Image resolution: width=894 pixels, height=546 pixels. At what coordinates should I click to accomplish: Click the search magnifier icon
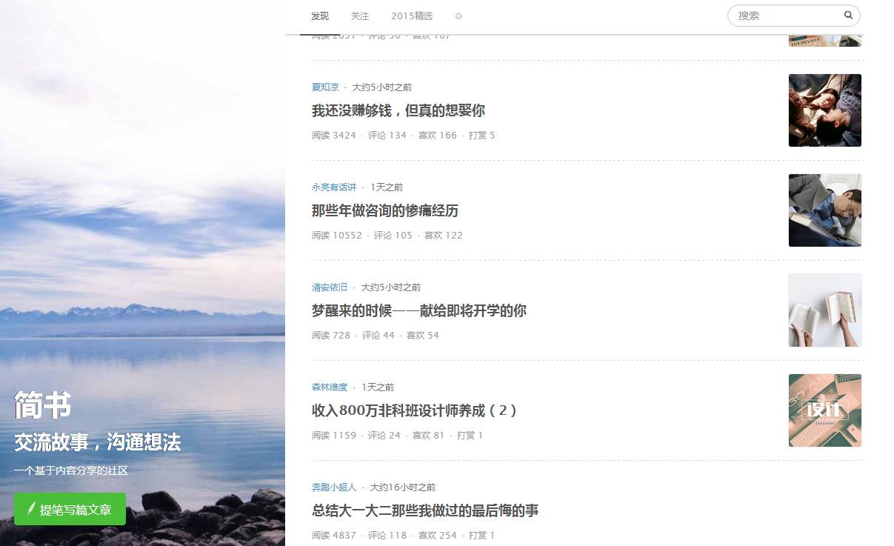click(x=848, y=15)
